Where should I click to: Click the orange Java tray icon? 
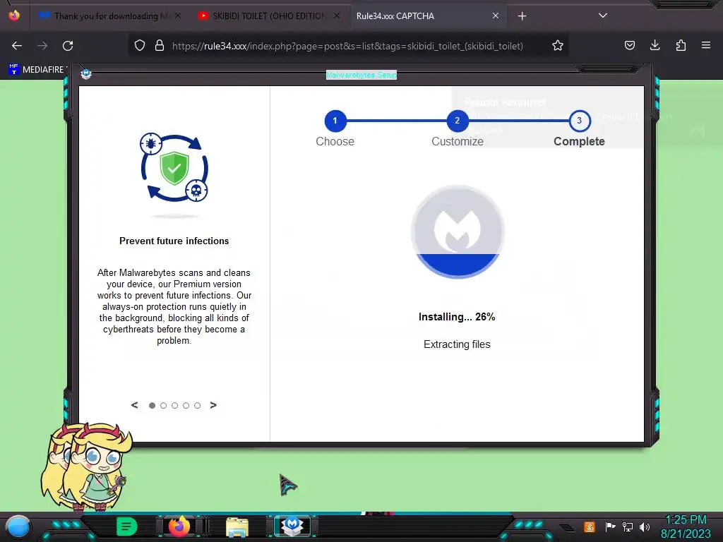590,526
